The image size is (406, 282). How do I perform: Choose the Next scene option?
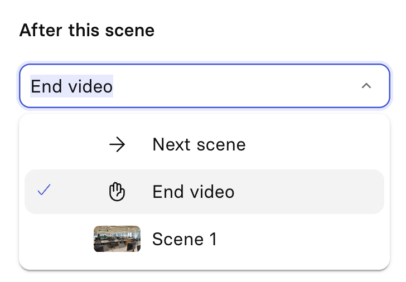click(199, 145)
